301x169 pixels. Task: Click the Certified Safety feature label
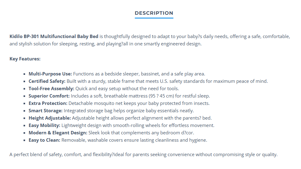(47, 81)
